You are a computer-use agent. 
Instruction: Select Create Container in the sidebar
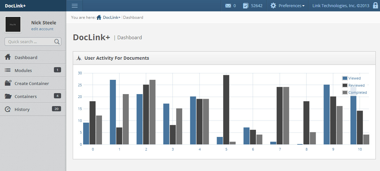click(33, 83)
